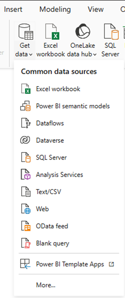This screenshot has width=125, height=298.
Task: Click the Excel workbook ribbon icon
Action: [x=52, y=32]
